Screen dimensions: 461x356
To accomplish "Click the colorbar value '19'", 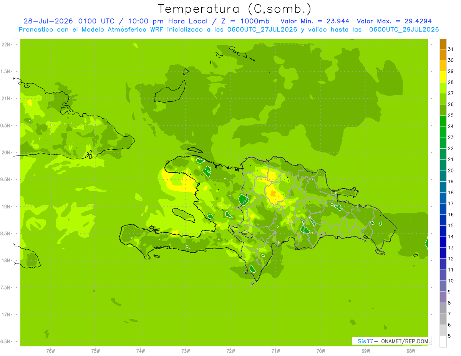I will (x=451, y=181).
